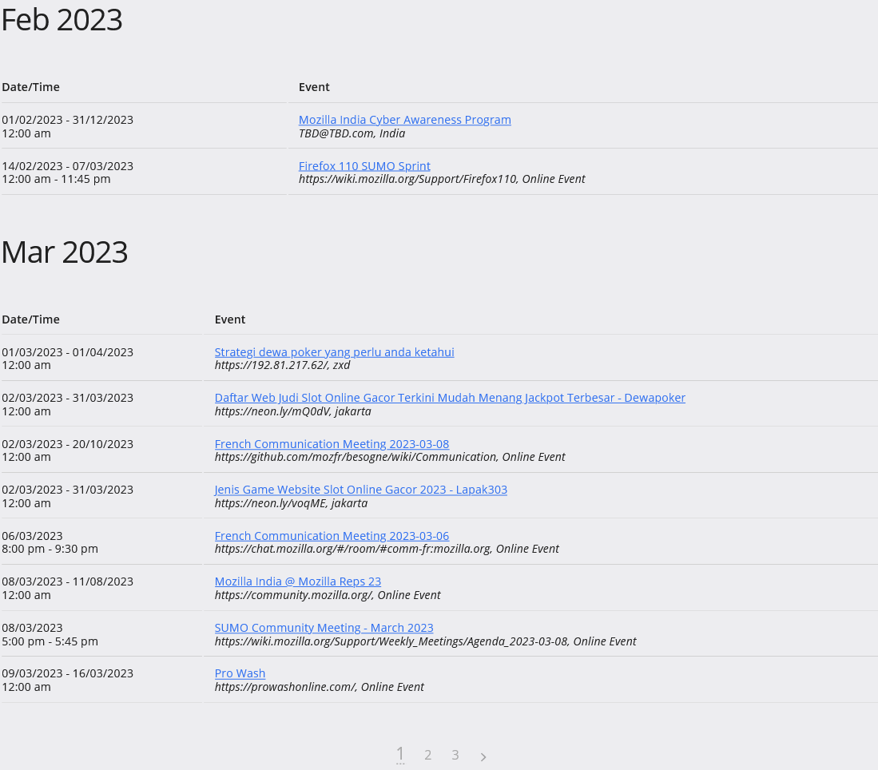Open SUMO Community Meeting - March 2023
878x770 pixels.
[324, 628]
